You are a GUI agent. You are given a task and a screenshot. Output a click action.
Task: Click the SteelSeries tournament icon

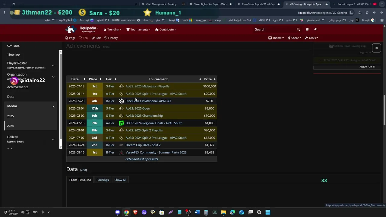click(121, 101)
